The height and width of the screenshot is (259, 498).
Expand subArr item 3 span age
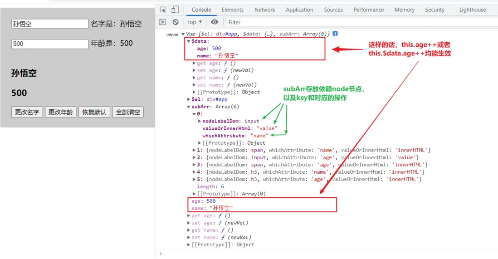click(194, 165)
